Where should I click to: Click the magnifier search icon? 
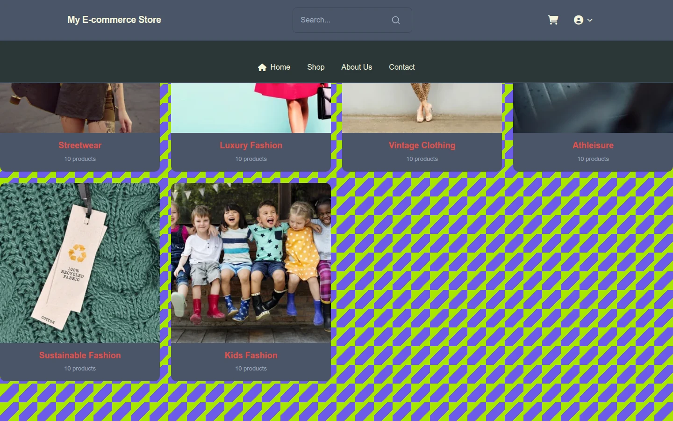pyautogui.click(x=396, y=20)
